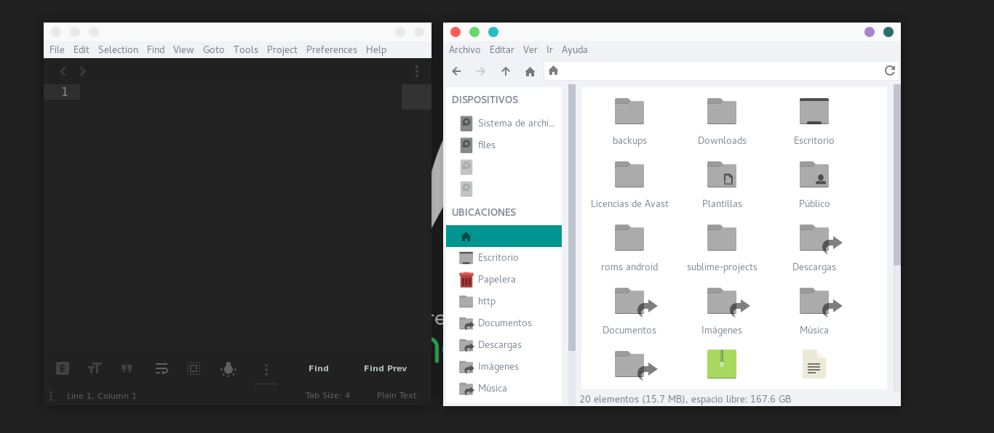Click Line 1, Column 1 in status bar
994x433 pixels.
tap(102, 396)
